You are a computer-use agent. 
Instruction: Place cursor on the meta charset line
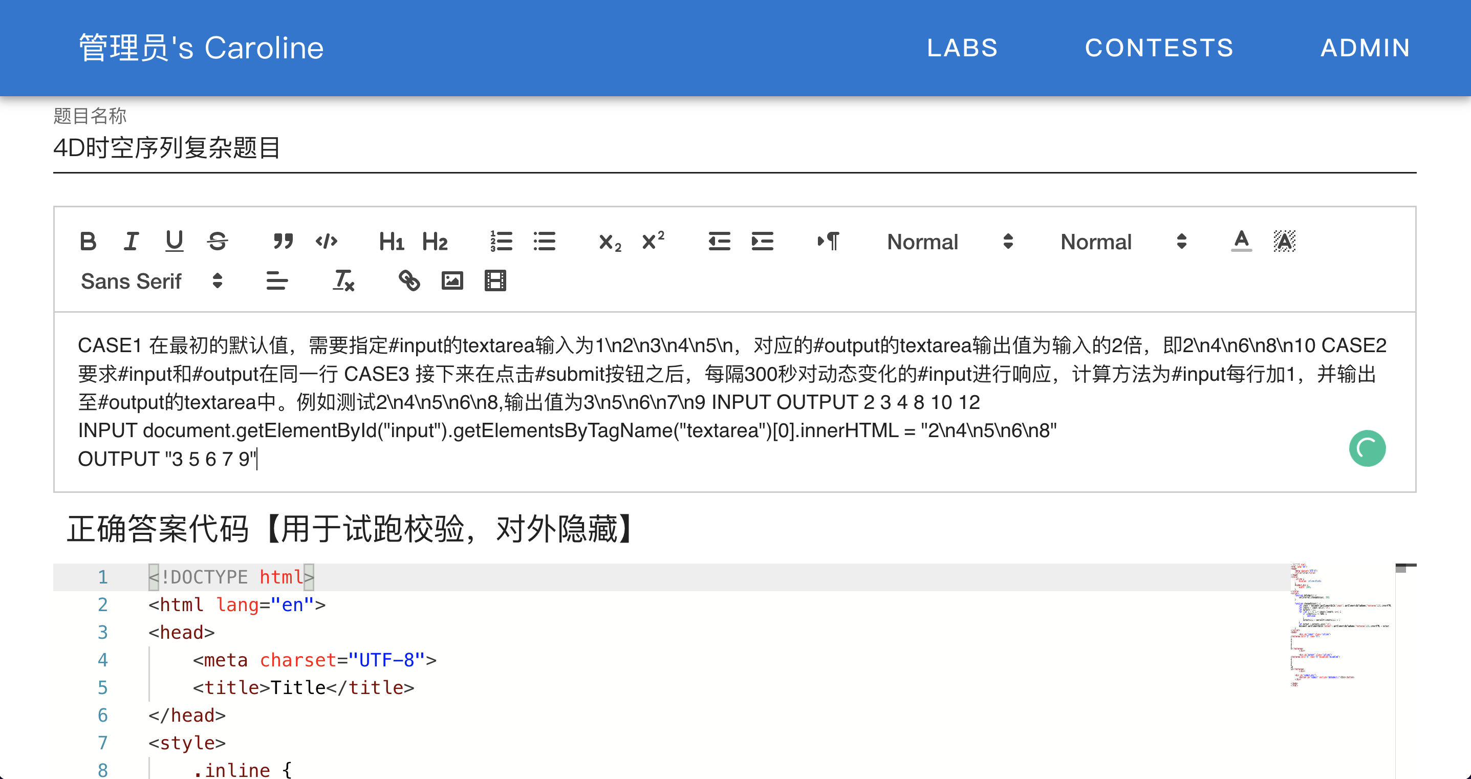pyautogui.click(x=315, y=660)
